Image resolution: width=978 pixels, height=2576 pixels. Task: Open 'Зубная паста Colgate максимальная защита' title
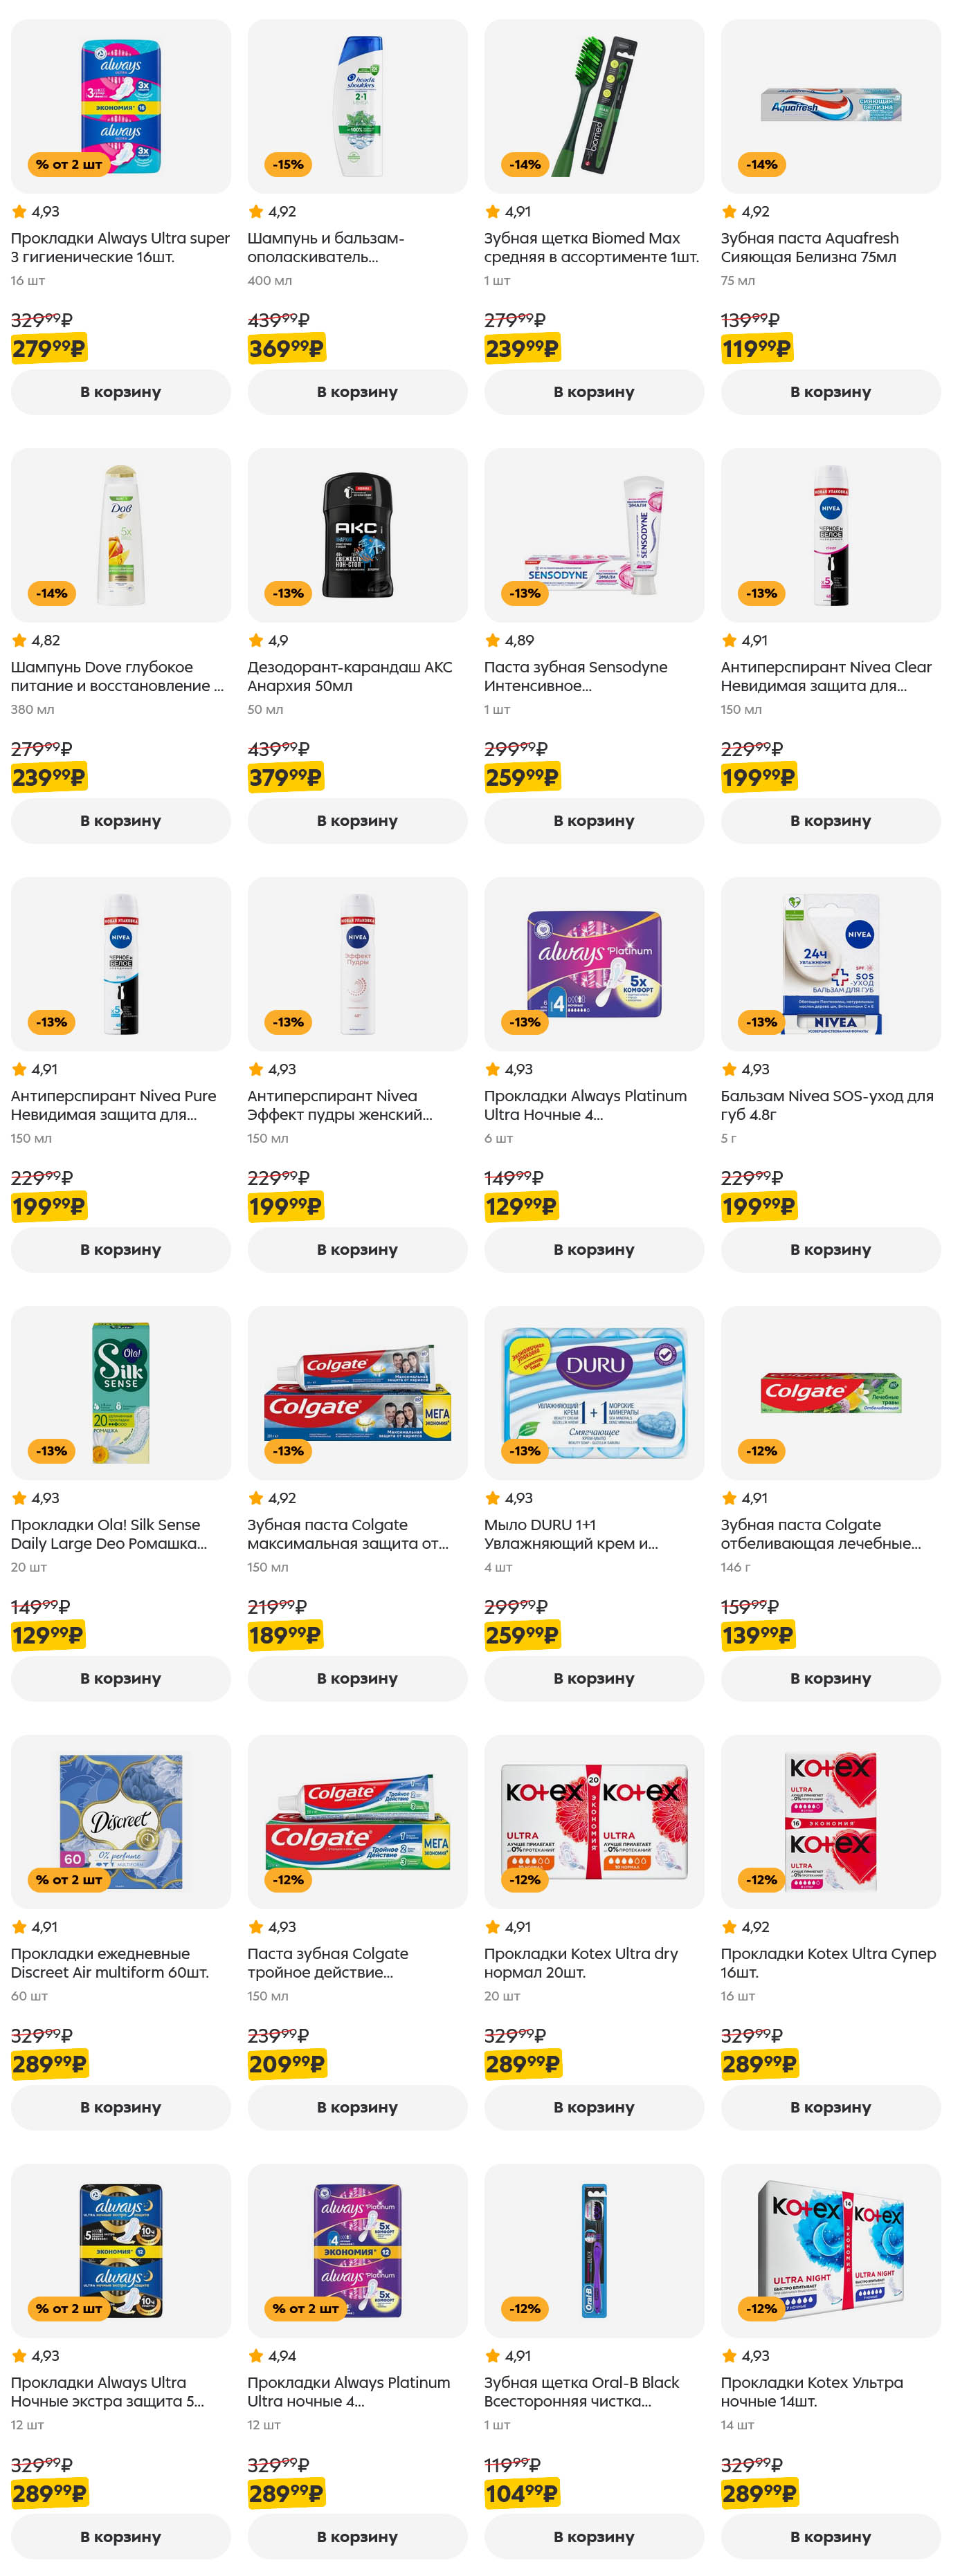(x=347, y=1534)
